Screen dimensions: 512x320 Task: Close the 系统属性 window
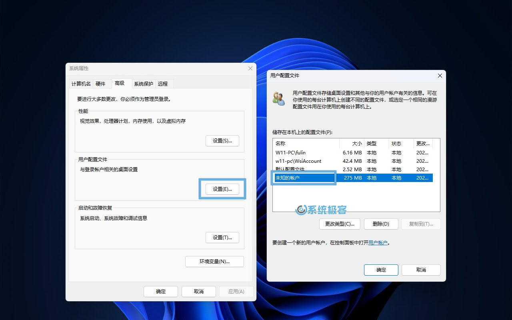tap(250, 68)
